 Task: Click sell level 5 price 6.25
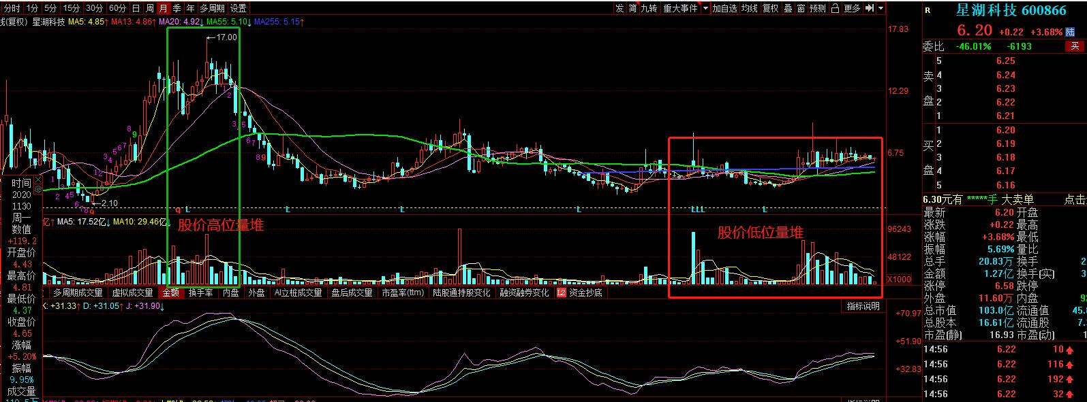click(x=1005, y=61)
